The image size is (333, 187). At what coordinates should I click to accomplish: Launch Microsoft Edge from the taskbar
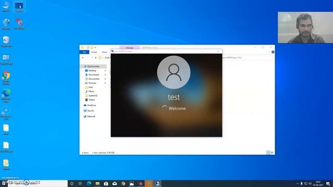pos(89,183)
